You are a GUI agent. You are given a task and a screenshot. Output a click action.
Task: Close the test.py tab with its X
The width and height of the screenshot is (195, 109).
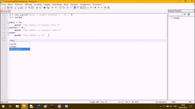point(9,12)
